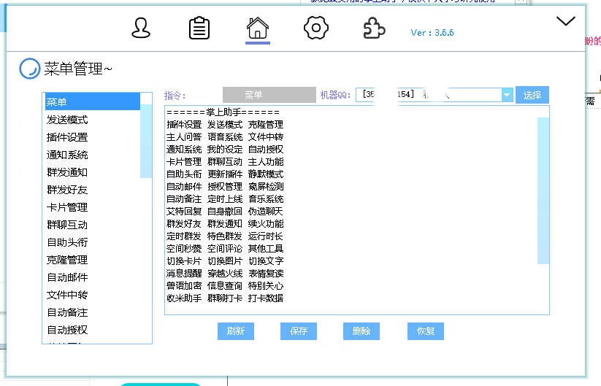
Task: Click the grey 菜单 command field
Action: point(269,95)
